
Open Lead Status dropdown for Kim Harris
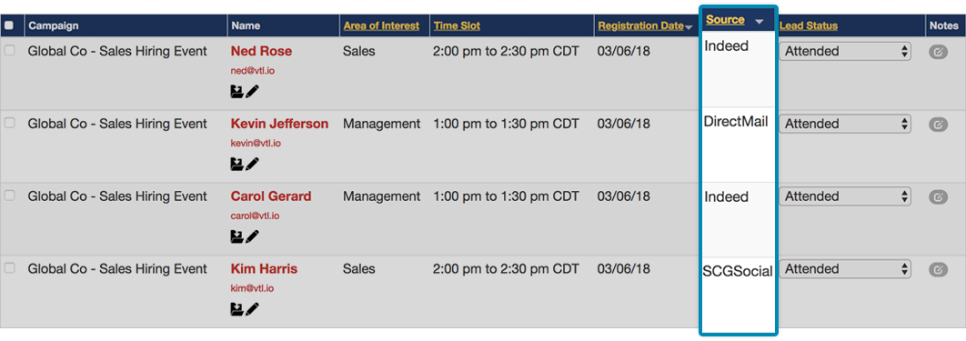click(845, 269)
